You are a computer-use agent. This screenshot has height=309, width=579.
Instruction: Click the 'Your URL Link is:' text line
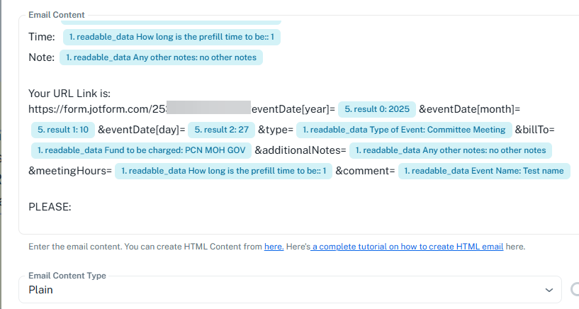(x=69, y=93)
